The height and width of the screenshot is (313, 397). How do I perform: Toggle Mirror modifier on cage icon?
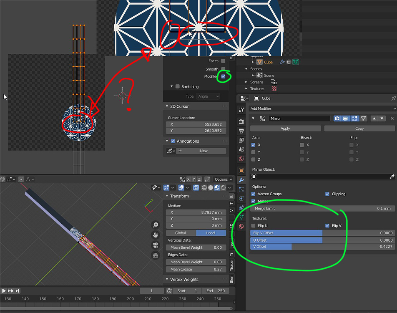(363, 119)
